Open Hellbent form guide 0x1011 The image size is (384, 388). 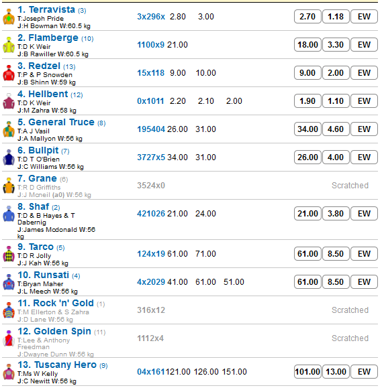(150, 101)
